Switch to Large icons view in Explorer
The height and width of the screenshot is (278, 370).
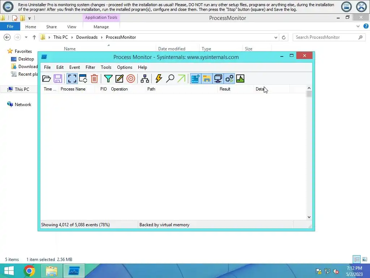[365, 259]
